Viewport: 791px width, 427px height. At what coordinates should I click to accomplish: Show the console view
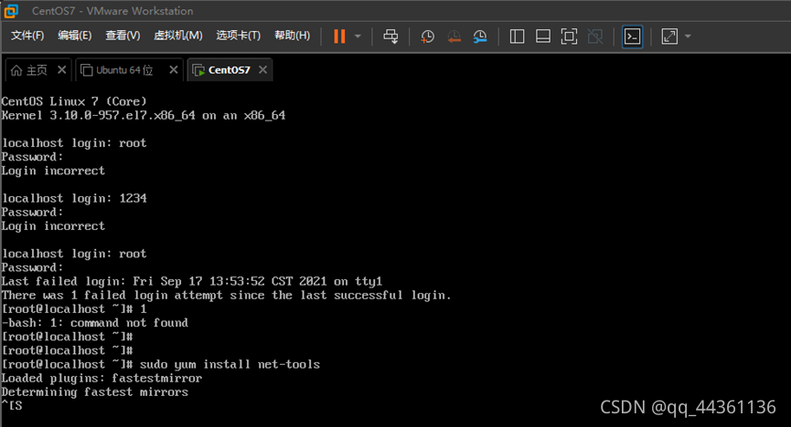[x=633, y=36]
